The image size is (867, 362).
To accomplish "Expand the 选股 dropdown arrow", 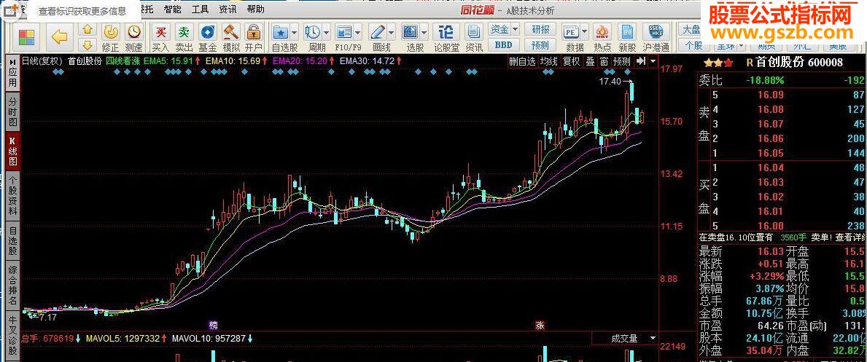I will click(423, 32).
